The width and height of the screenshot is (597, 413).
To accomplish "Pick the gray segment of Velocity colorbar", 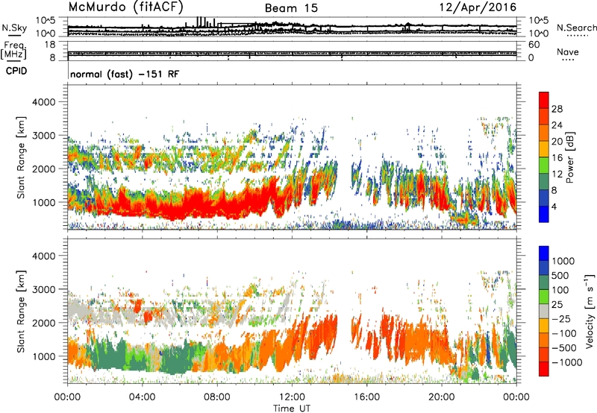I will point(544,312).
